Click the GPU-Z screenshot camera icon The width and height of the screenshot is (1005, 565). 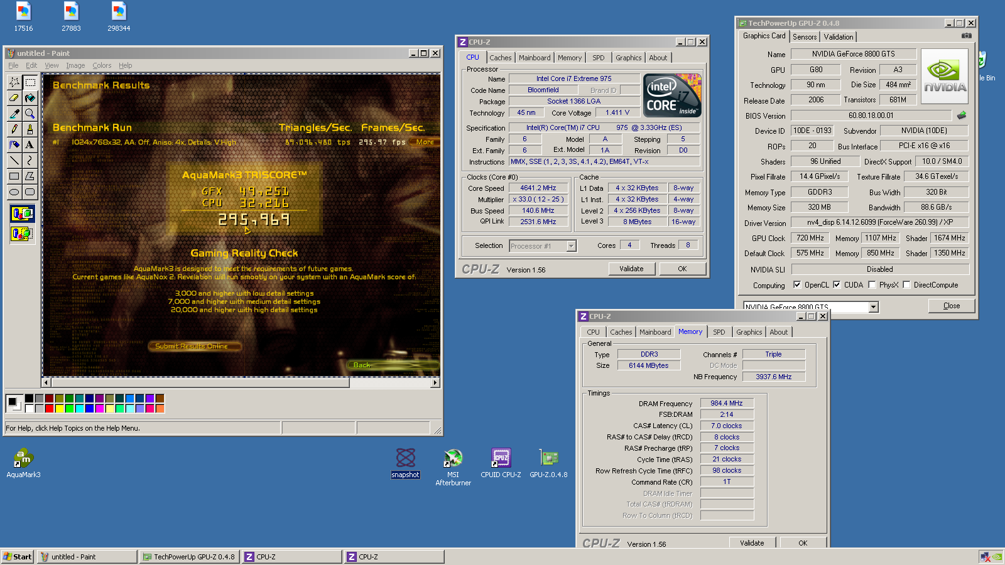point(967,36)
